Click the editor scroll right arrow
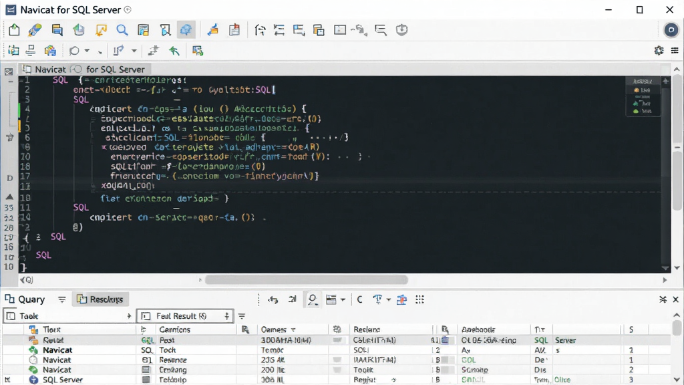Viewport: 684px width, 385px height. click(x=665, y=280)
